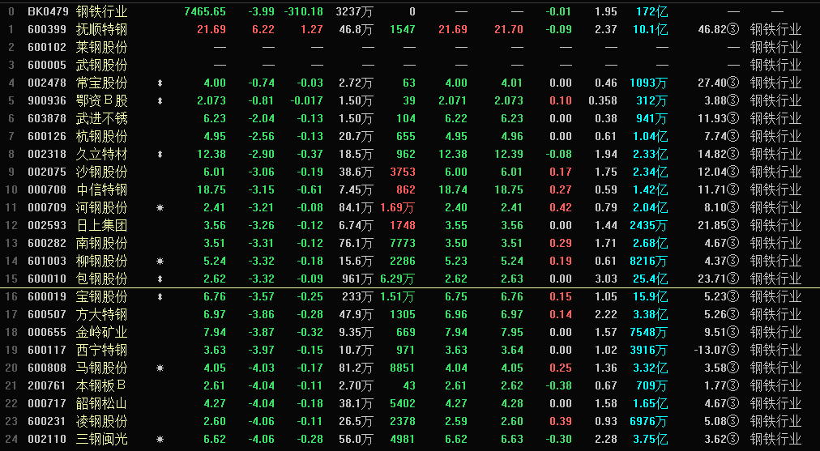Click the circled 3 icon after 12.04
Viewport: 820px width, 451px height.
733,172
